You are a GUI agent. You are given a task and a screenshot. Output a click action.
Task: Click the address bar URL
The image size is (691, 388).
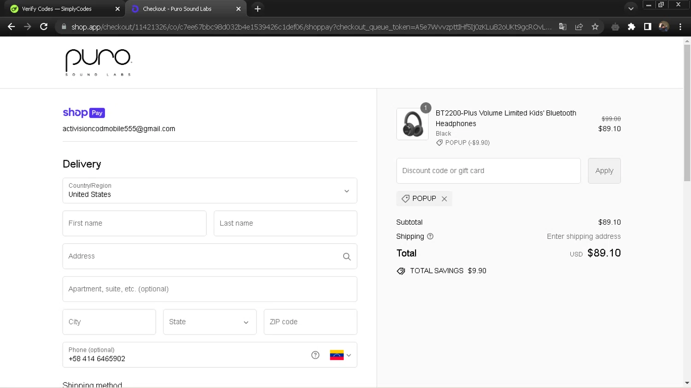click(x=311, y=27)
